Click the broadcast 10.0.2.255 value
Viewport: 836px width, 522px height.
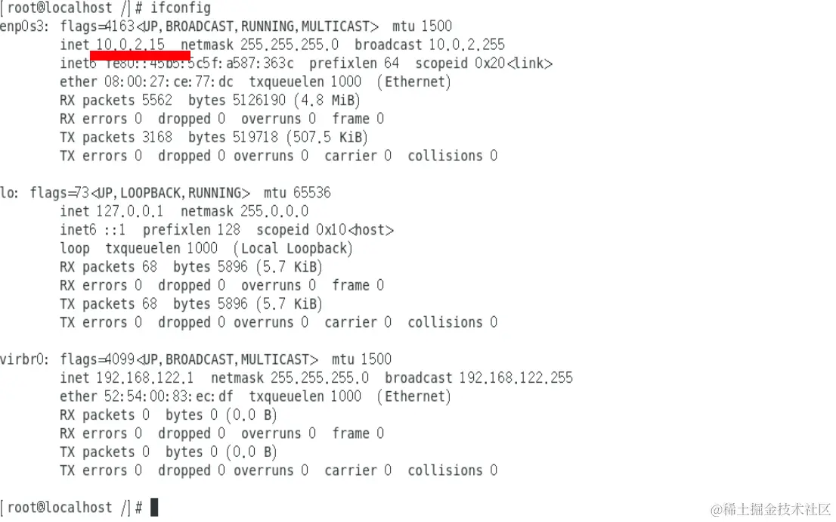tap(466, 45)
